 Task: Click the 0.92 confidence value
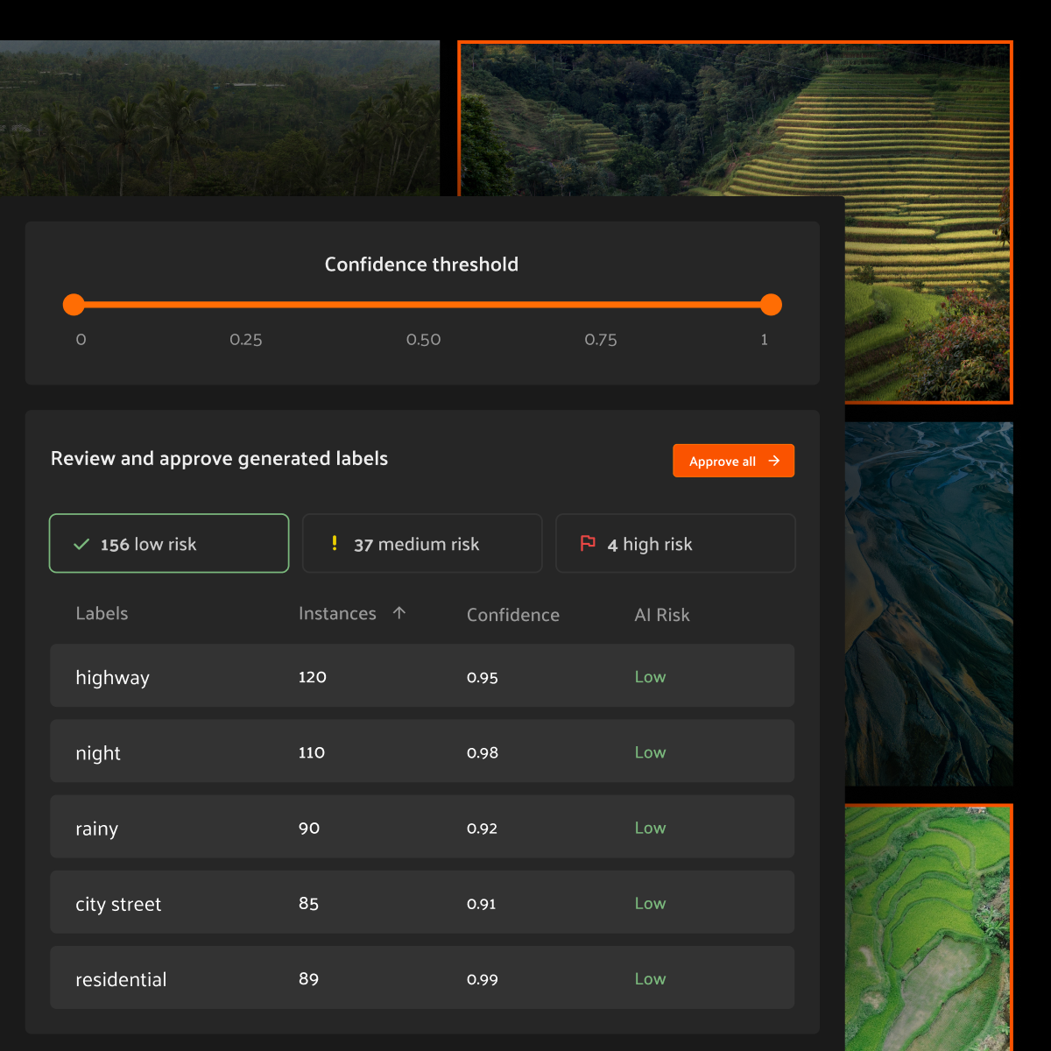(x=482, y=828)
